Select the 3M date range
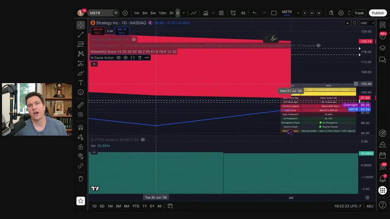 click(118, 206)
